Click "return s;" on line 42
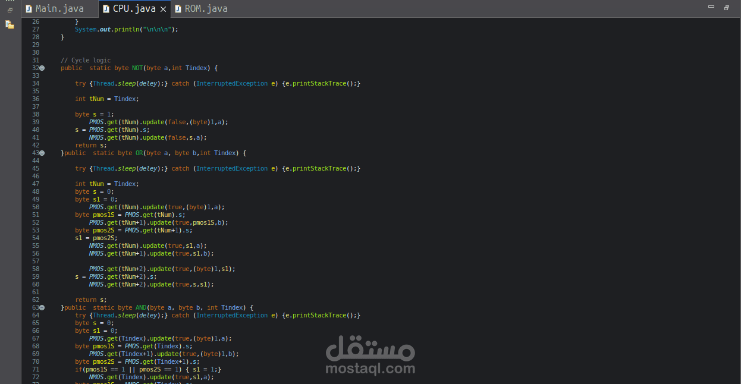Screen dimensions: 741x384 tap(91, 145)
